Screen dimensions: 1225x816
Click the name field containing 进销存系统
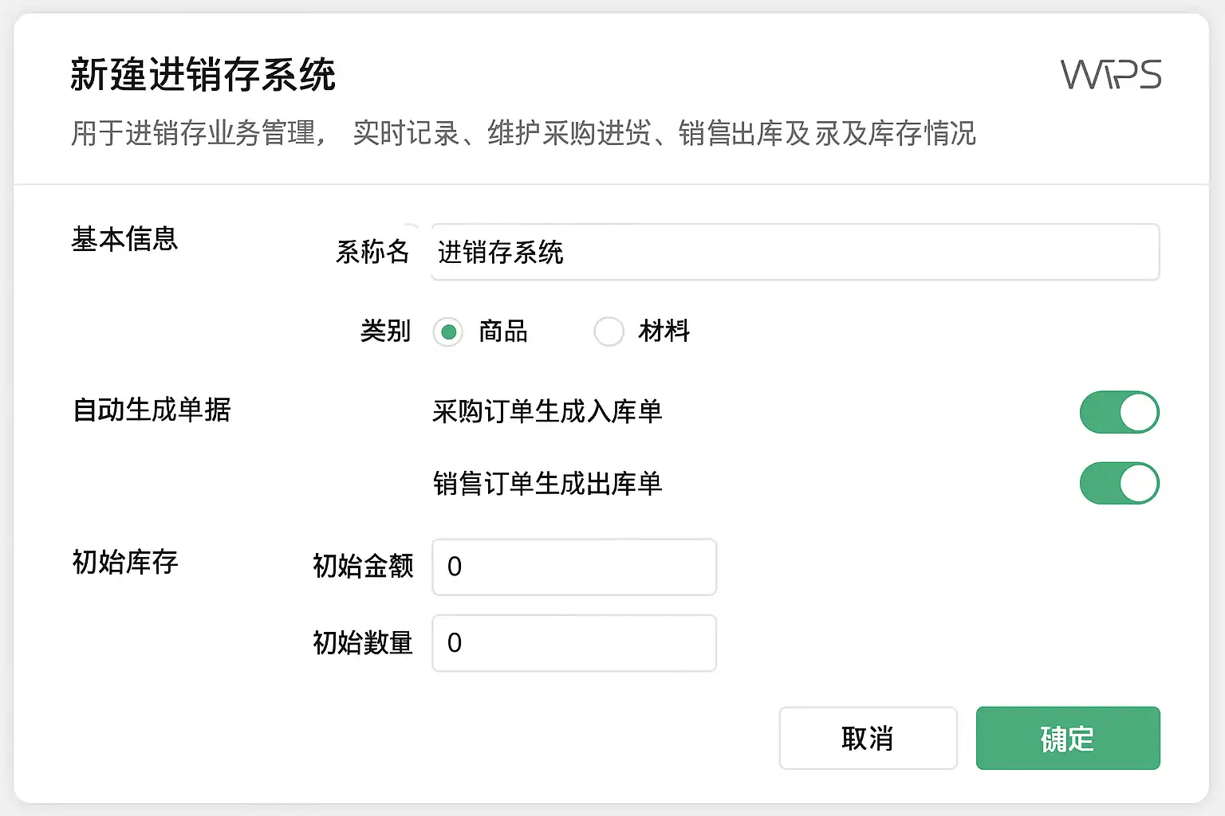[794, 253]
